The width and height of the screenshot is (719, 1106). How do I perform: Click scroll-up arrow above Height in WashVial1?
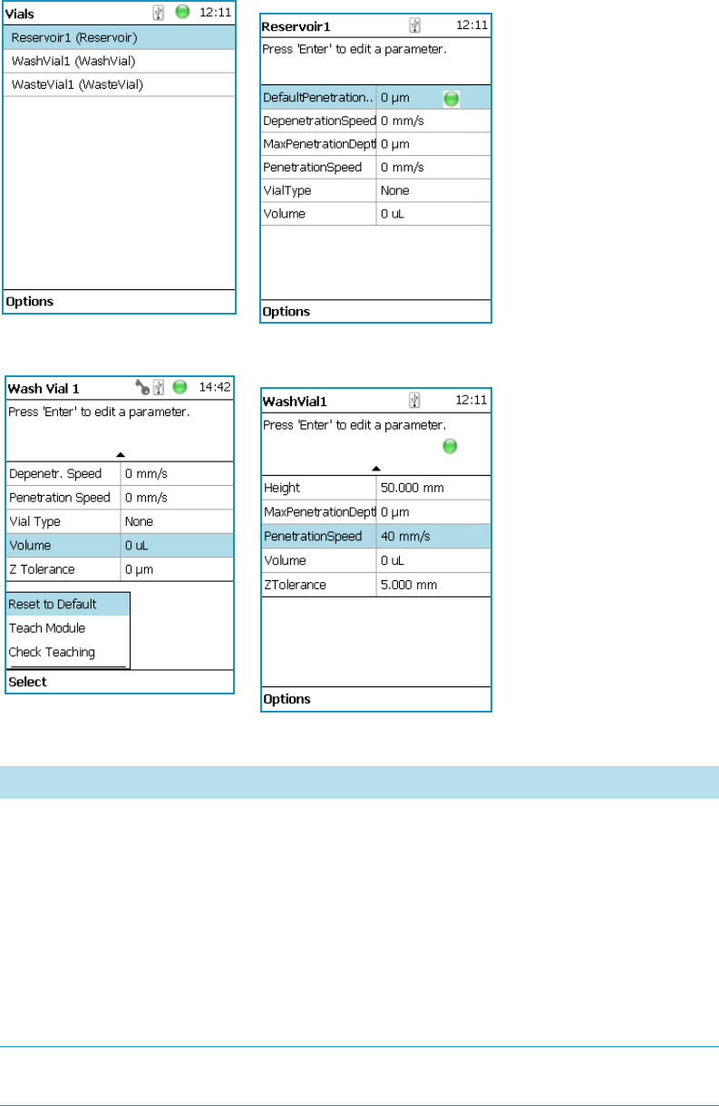coord(376,469)
